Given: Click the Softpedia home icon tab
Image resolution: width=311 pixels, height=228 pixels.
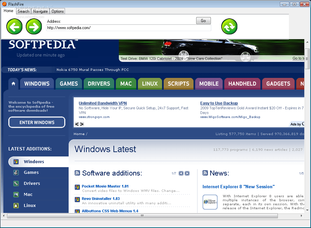Looking at the screenshot, I should (x=13, y=84).
